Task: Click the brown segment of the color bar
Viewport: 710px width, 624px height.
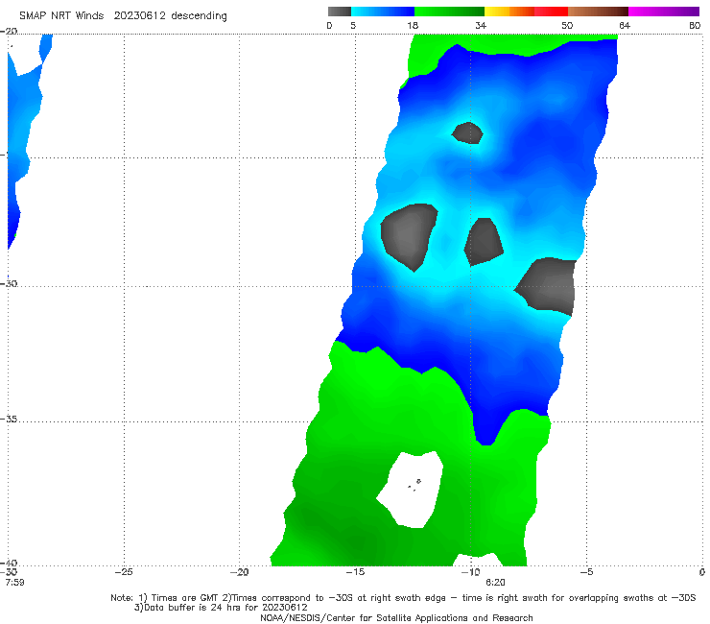Action: [598, 12]
